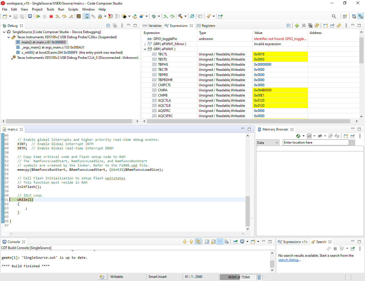Screen dimensions: 365x281
Task: Click the Build hammer icon
Action: [181, 17]
